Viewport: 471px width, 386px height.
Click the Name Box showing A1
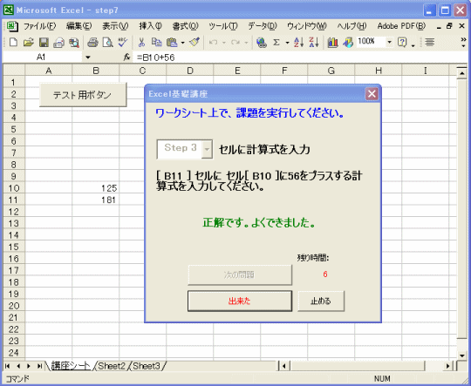pyautogui.click(x=42, y=58)
